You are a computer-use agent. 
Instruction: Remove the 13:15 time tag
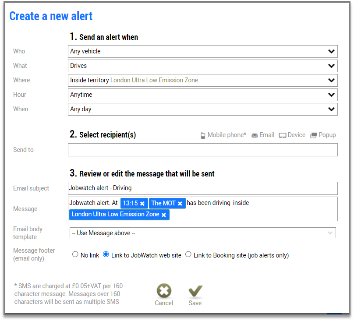(142, 204)
